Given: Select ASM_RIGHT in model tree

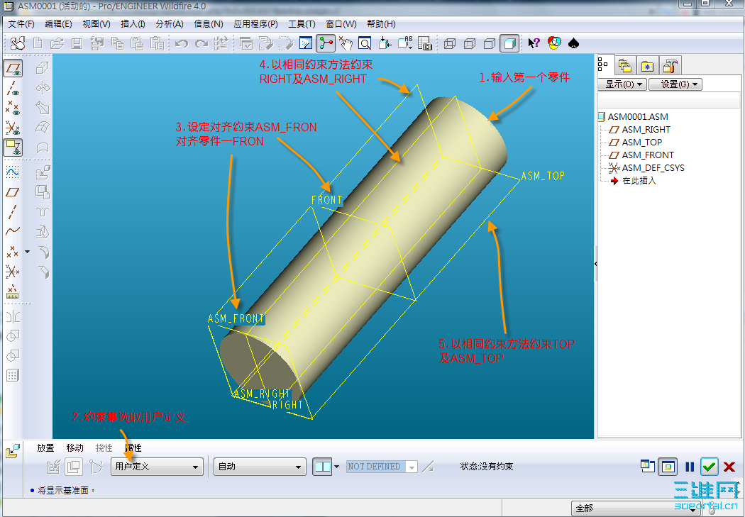Looking at the screenshot, I should point(646,130).
